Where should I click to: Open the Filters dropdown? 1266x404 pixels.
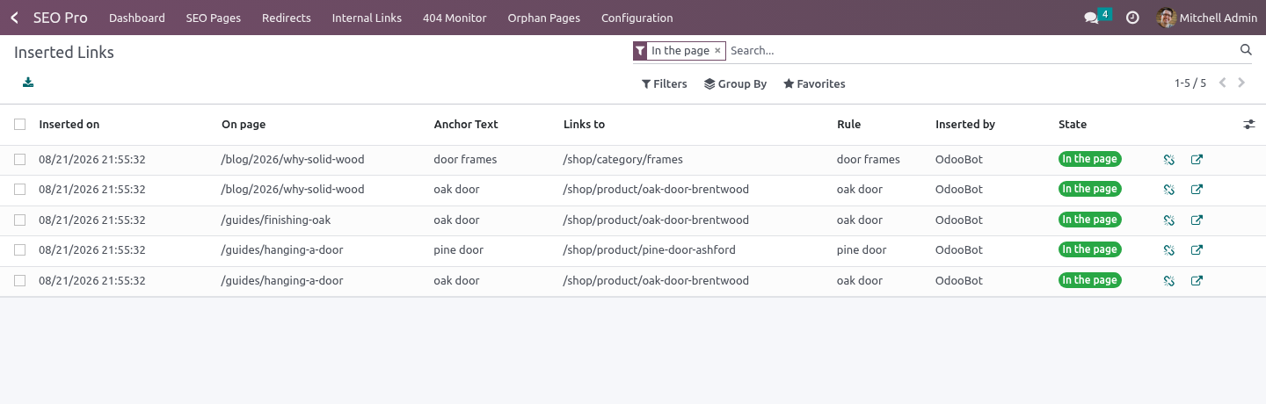(x=664, y=83)
